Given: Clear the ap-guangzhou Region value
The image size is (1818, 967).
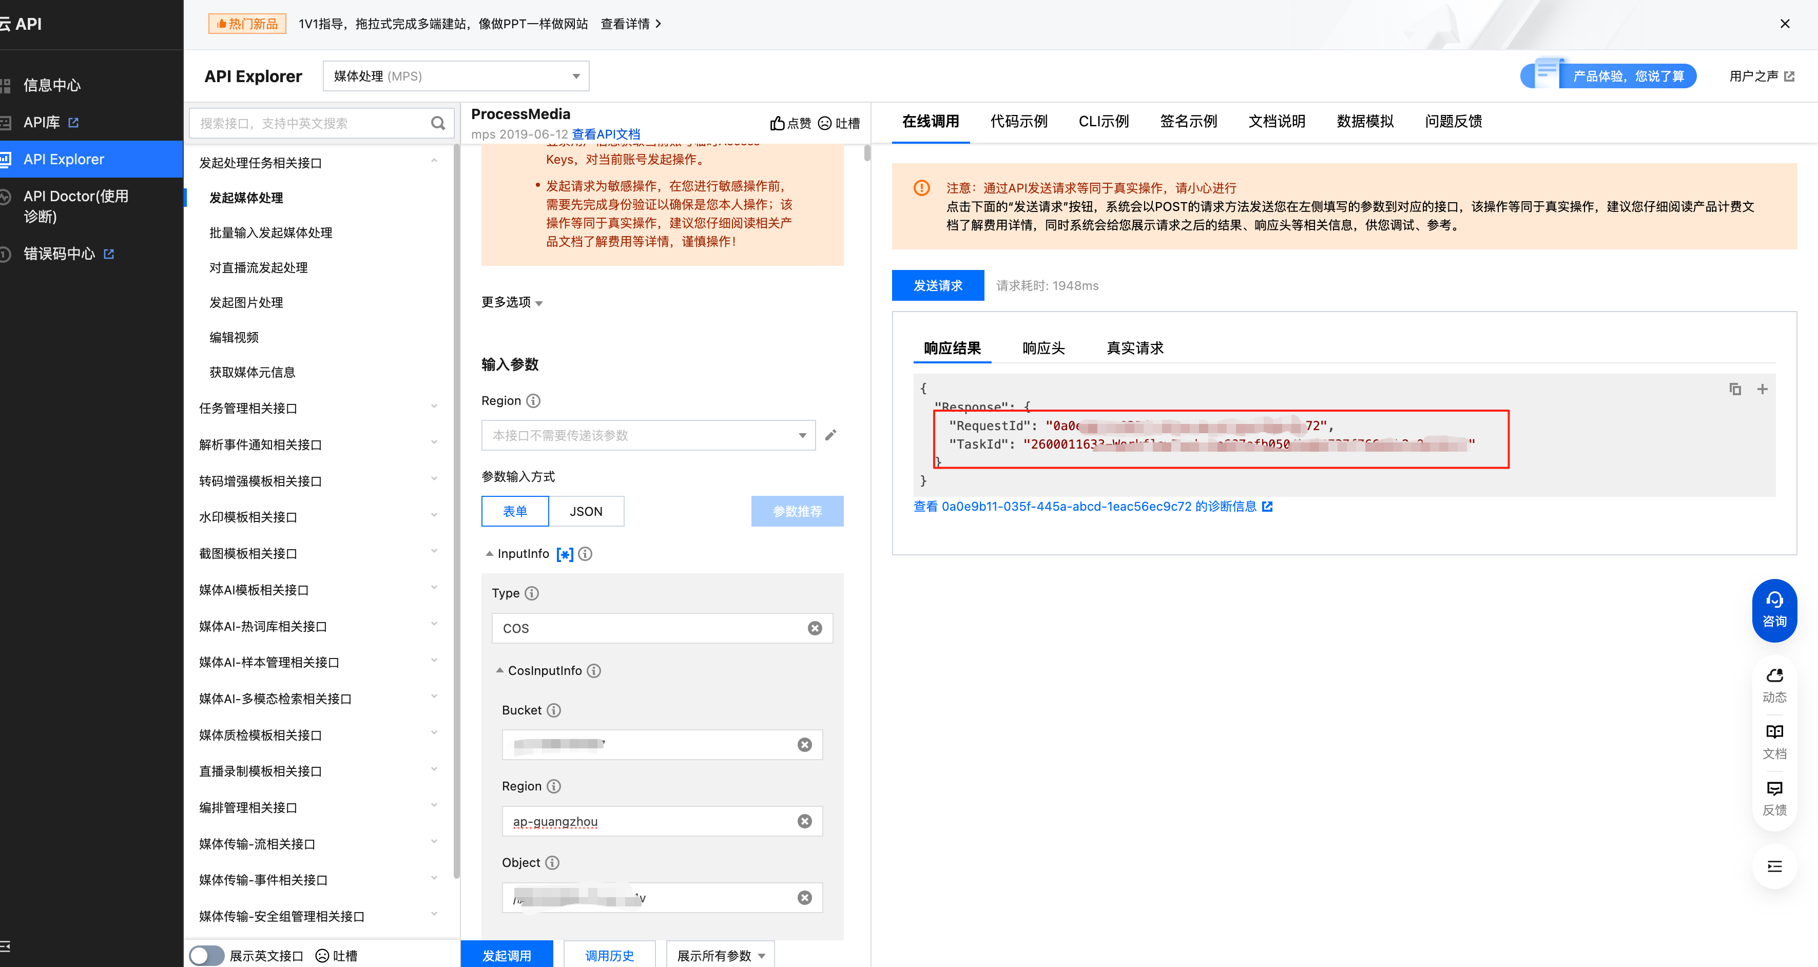Looking at the screenshot, I should coord(805,822).
